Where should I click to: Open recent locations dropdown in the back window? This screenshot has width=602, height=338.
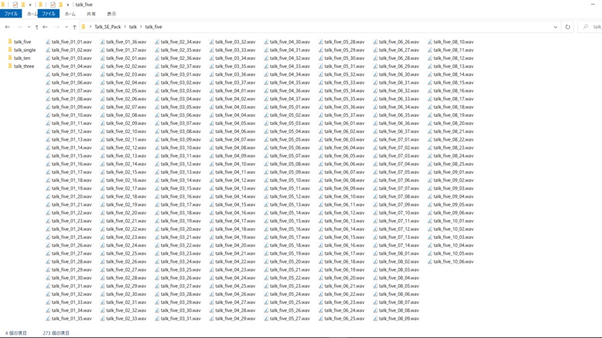pyautogui.click(x=29, y=27)
